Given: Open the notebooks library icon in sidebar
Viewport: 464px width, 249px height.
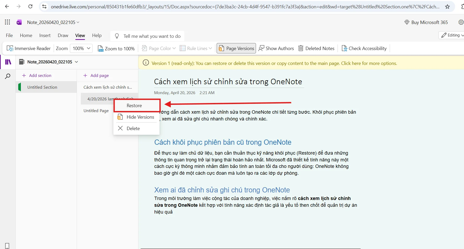Looking at the screenshot, I should (8, 62).
